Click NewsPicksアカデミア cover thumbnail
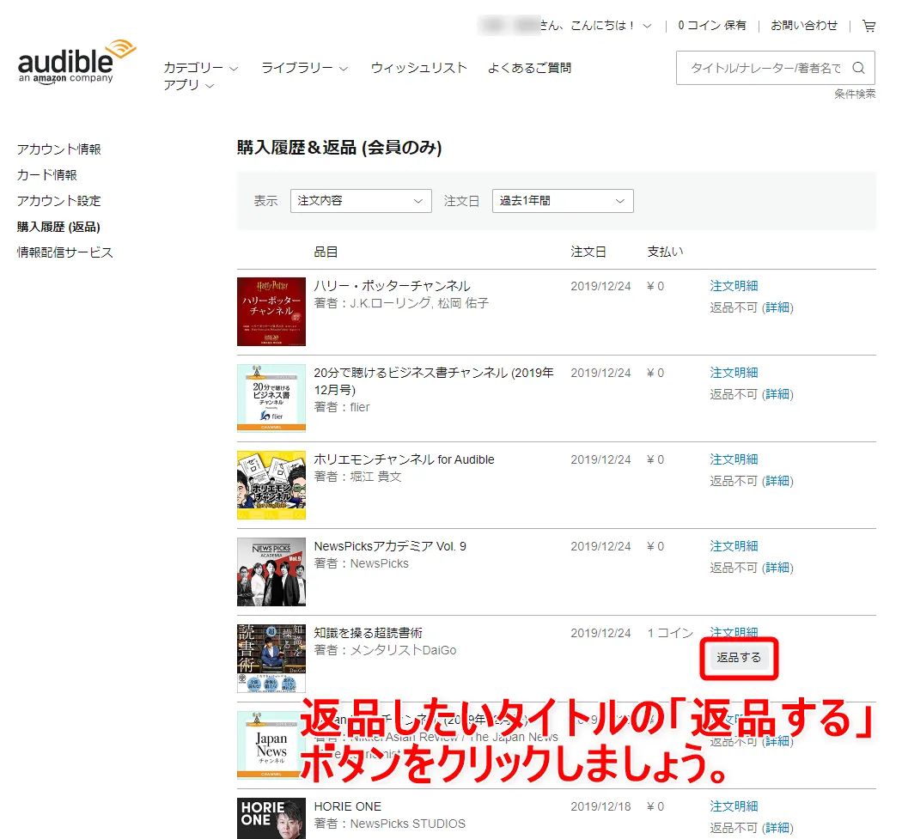Screen dimensions: 902x839 tap(271, 572)
